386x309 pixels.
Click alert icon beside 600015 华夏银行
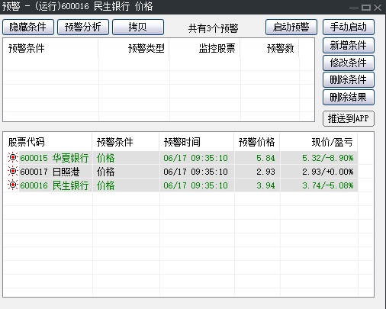coord(12,158)
